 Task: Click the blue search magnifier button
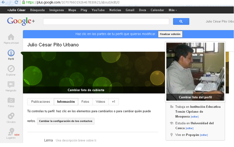181,22
